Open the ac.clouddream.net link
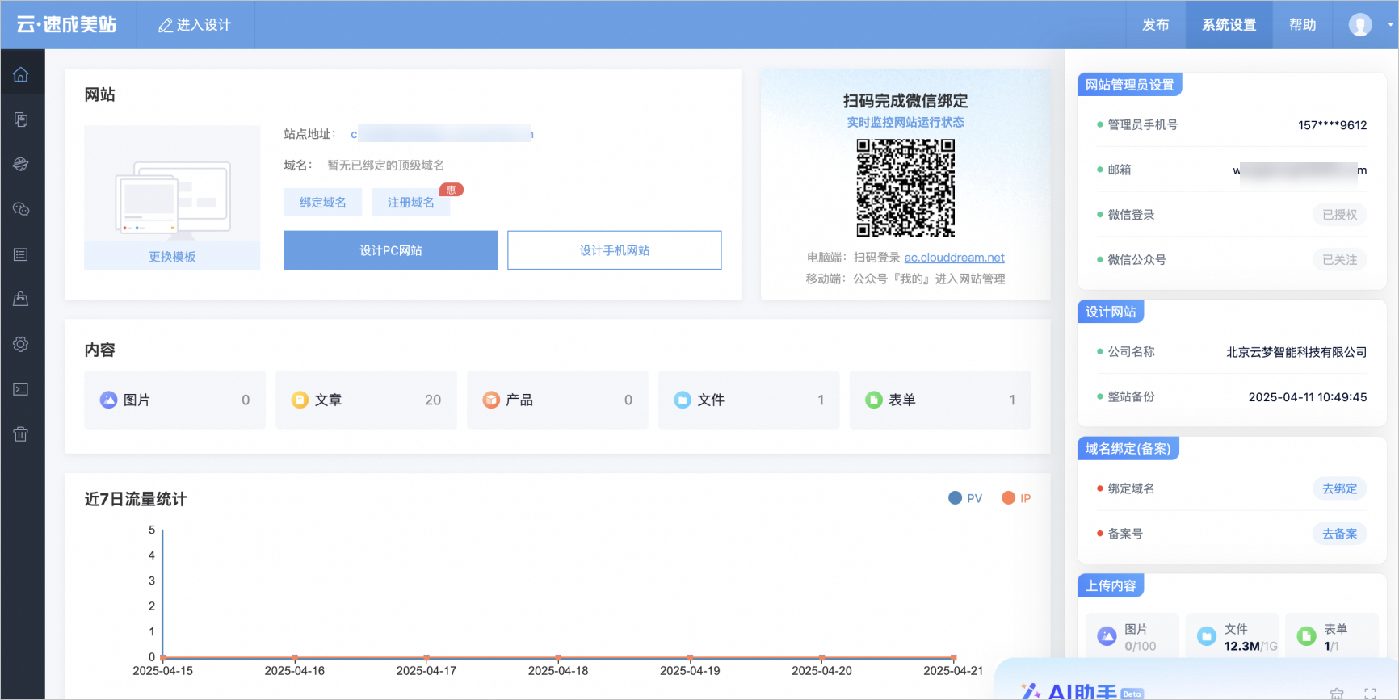 954,258
